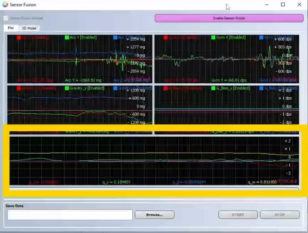
Task: Click the STOP save button
Action: coord(280,215)
